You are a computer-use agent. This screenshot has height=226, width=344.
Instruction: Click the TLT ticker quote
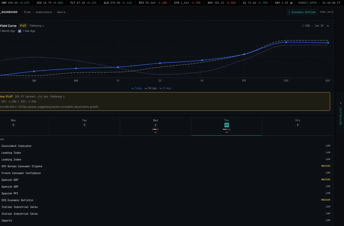(83, 3)
